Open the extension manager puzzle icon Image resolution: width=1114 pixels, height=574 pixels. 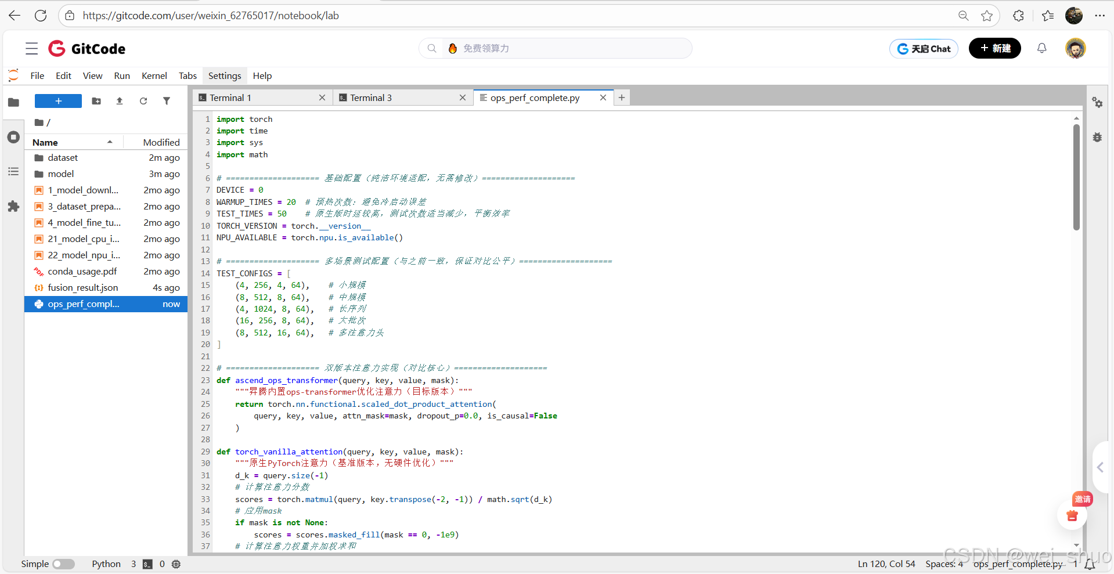click(13, 207)
